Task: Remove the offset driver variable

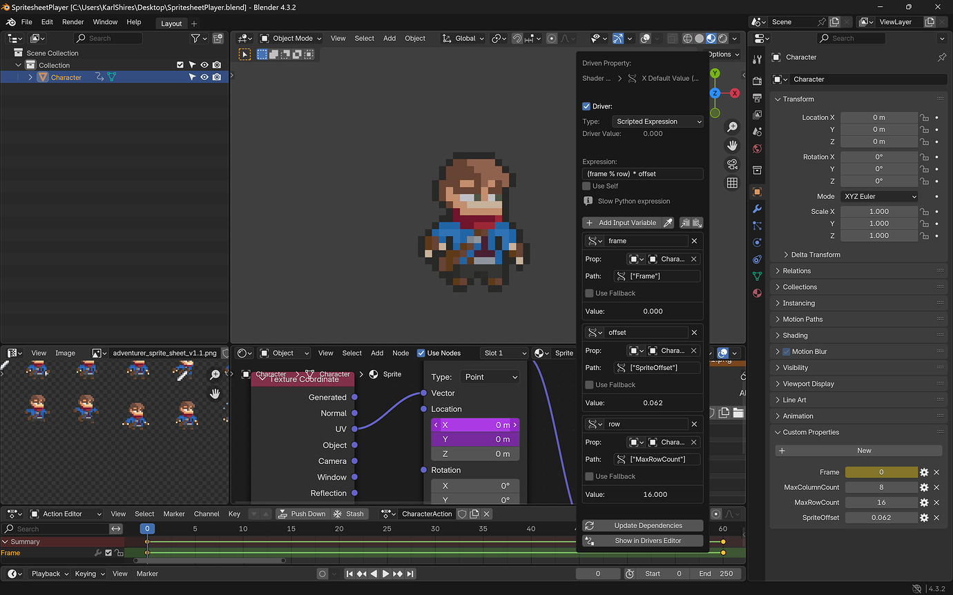Action: [694, 333]
